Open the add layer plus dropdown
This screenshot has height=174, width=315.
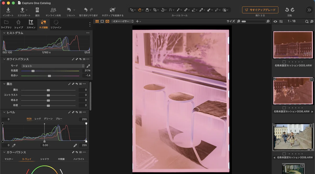point(138,21)
